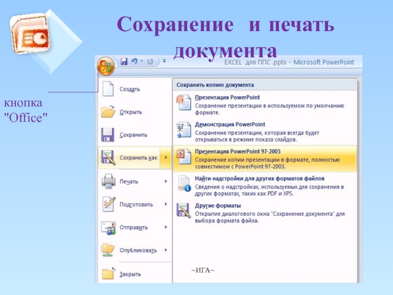Select the Закрыть menu entry
The width and height of the screenshot is (393, 295).
coord(134,274)
